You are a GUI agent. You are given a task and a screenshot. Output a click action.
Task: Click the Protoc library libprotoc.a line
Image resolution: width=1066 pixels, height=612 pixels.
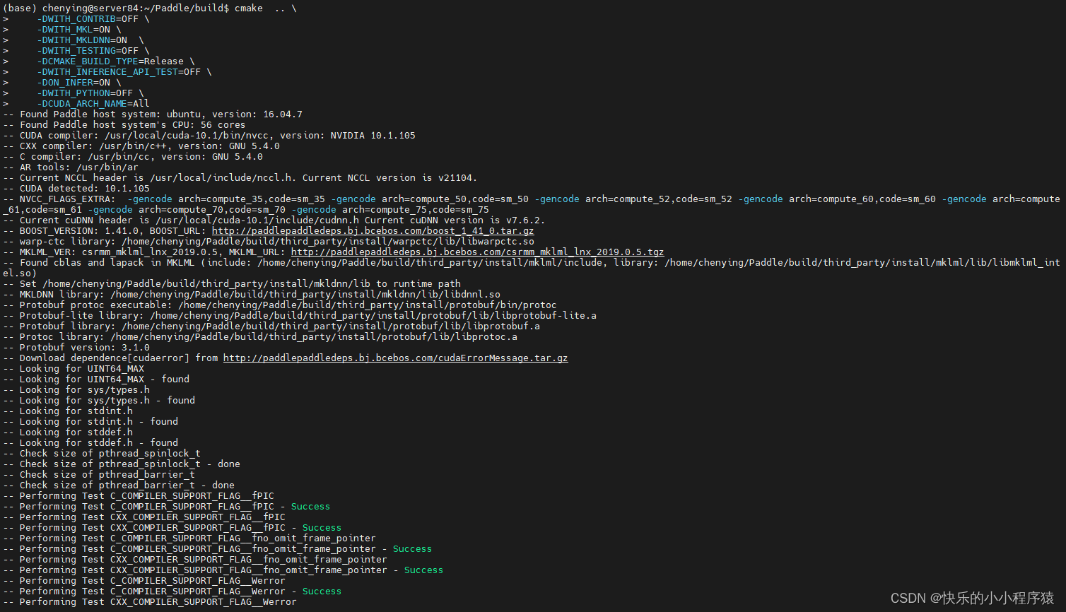tap(260, 337)
